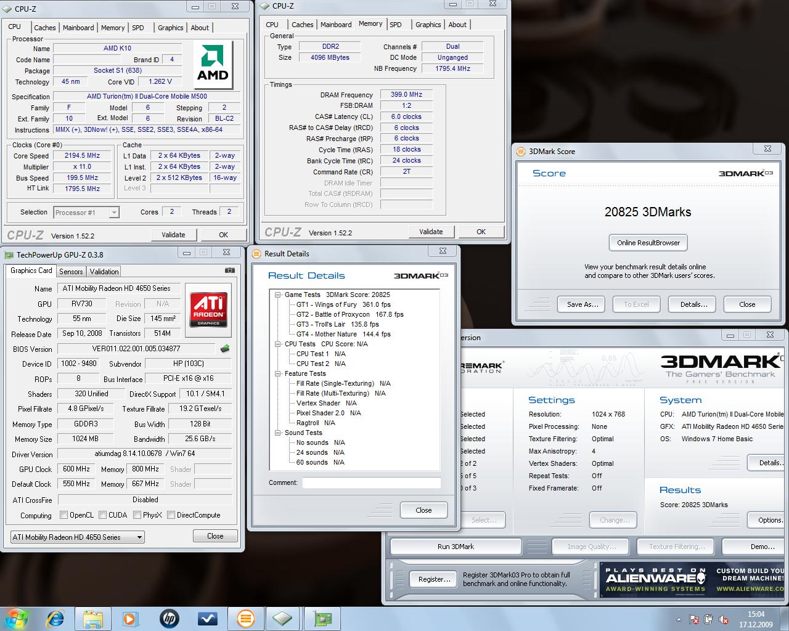Viewport: 789px width, 631px height.
Task: Click the power plug tray icon
Action: (x=709, y=619)
